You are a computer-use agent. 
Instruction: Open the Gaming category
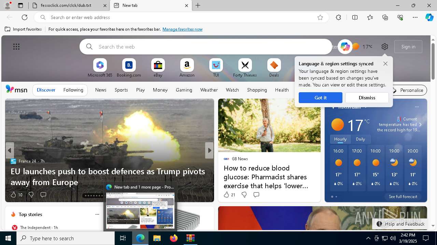click(184, 90)
